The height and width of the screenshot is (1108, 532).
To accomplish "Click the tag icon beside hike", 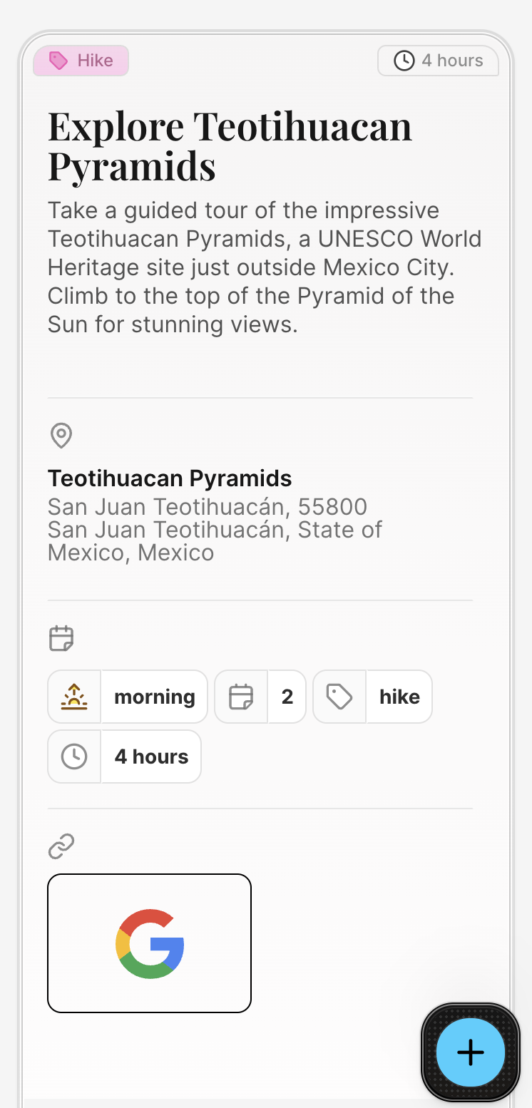I will point(339,697).
